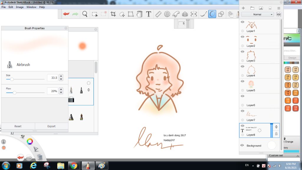This screenshot has width=302, height=170.
Task: Open the Image menu
Action: pyautogui.click(x=20, y=7)
